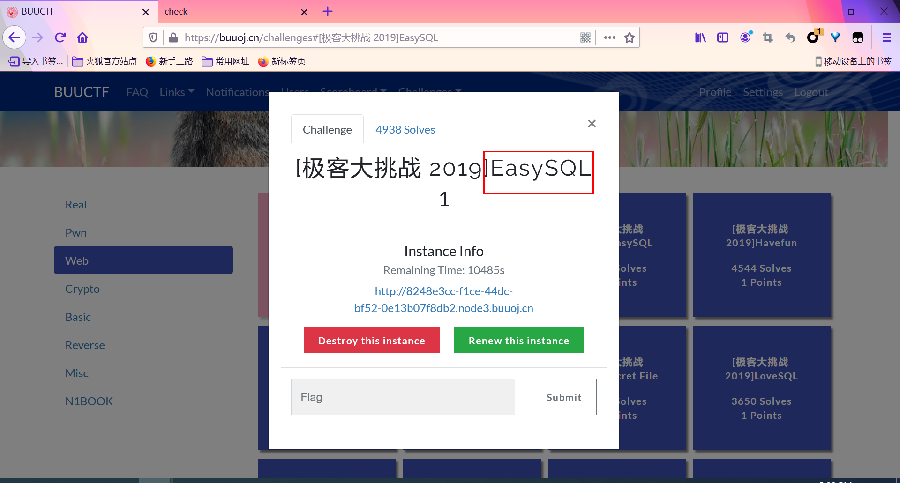Open the hamburger application menu
This screenshot has height=483, width=900.
[x=887, y=37]
